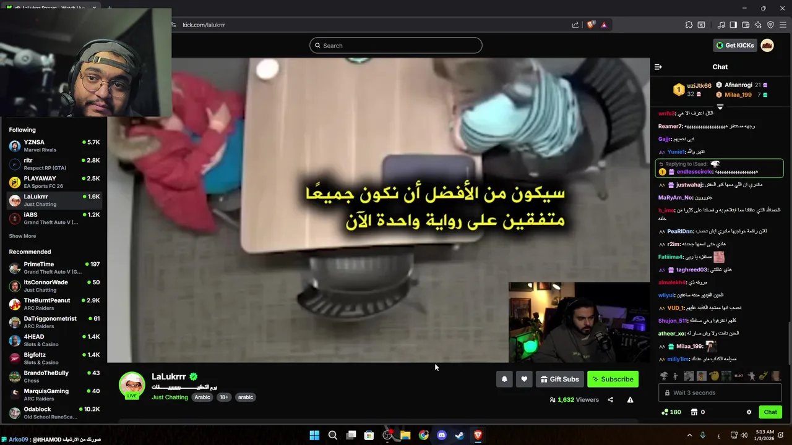792x445 pixels.
Task: Click the verified badge next to LaLukrrr
Action: 194,376
